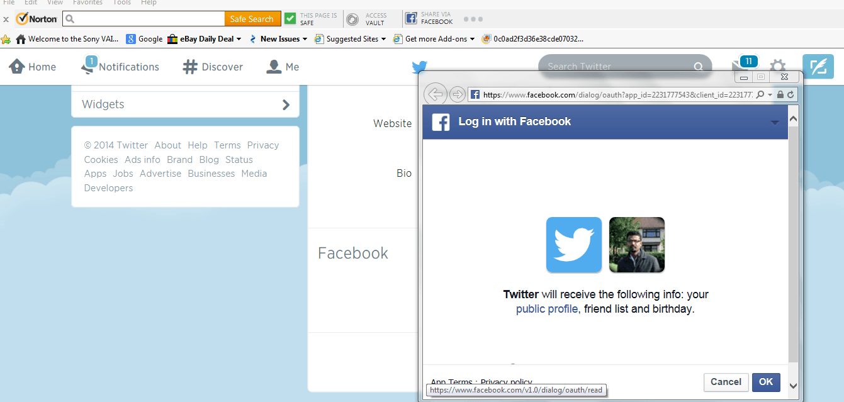
Task: Open the Privacy footer link
Action: [x=263, y=145]
